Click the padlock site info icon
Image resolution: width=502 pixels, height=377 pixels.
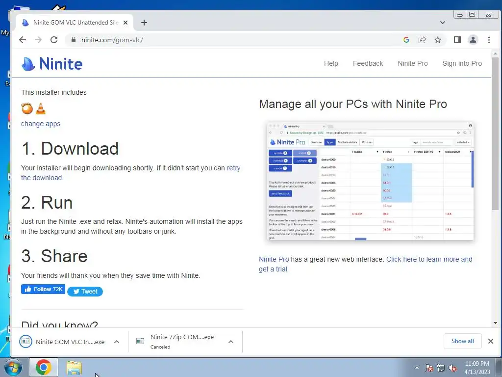point(74,40)
